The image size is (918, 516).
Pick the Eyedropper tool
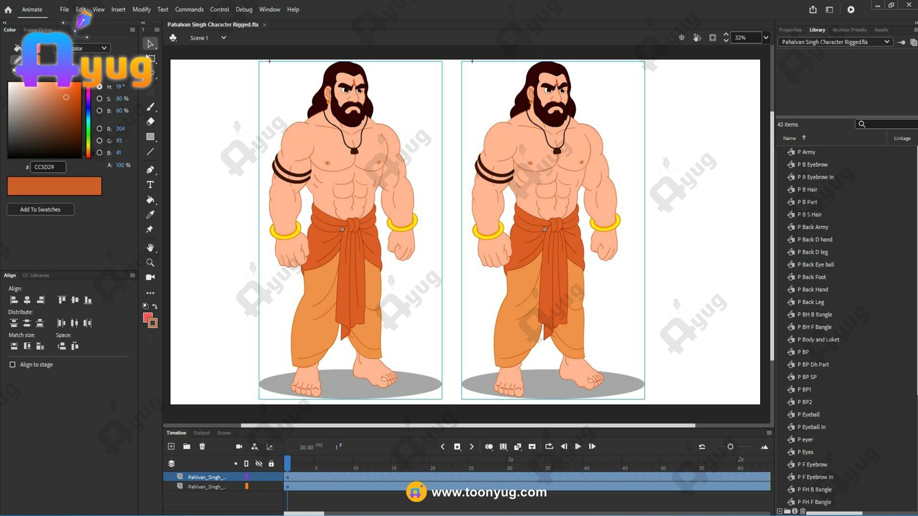150,214
